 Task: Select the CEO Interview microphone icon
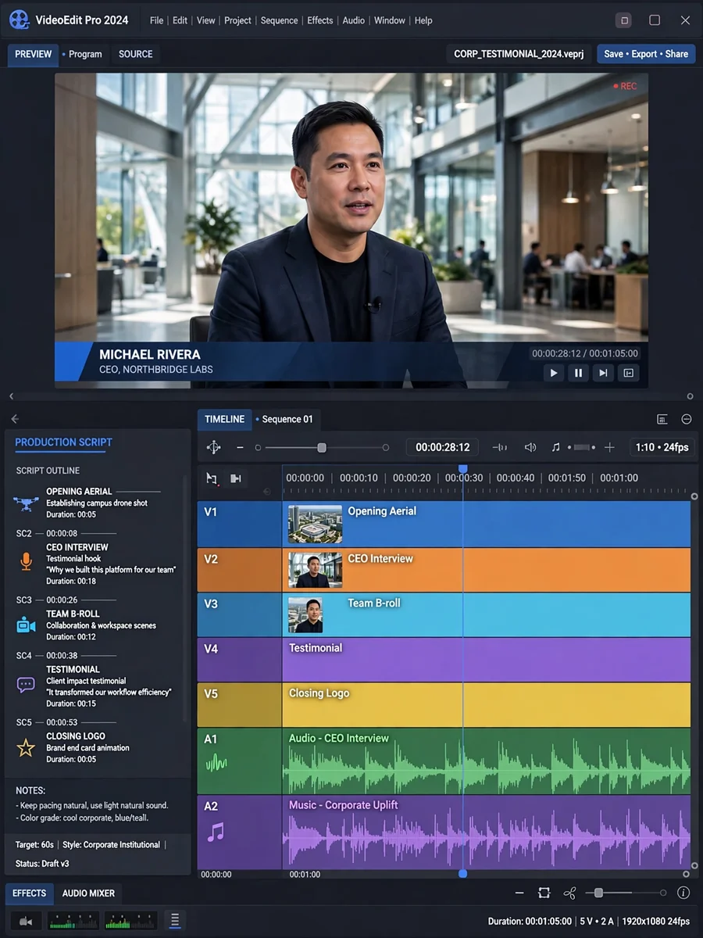coord(26,561)
